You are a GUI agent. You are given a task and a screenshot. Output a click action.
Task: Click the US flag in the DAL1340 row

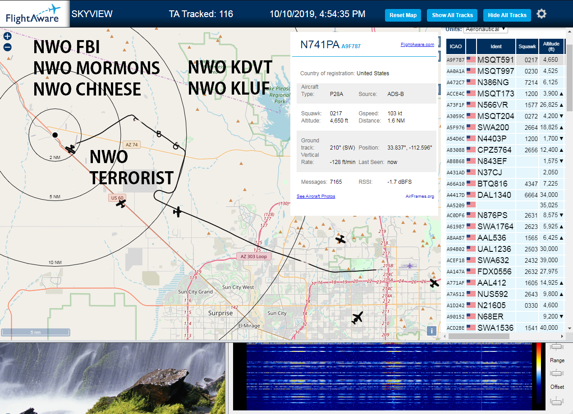coord(471,195)
